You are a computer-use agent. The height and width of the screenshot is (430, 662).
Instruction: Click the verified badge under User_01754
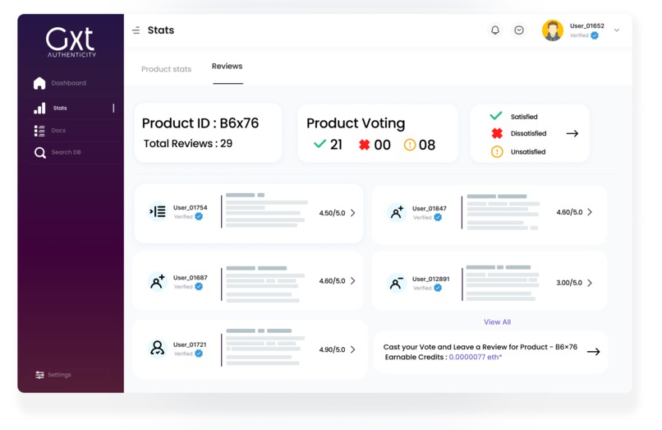(x=199, y=216)
